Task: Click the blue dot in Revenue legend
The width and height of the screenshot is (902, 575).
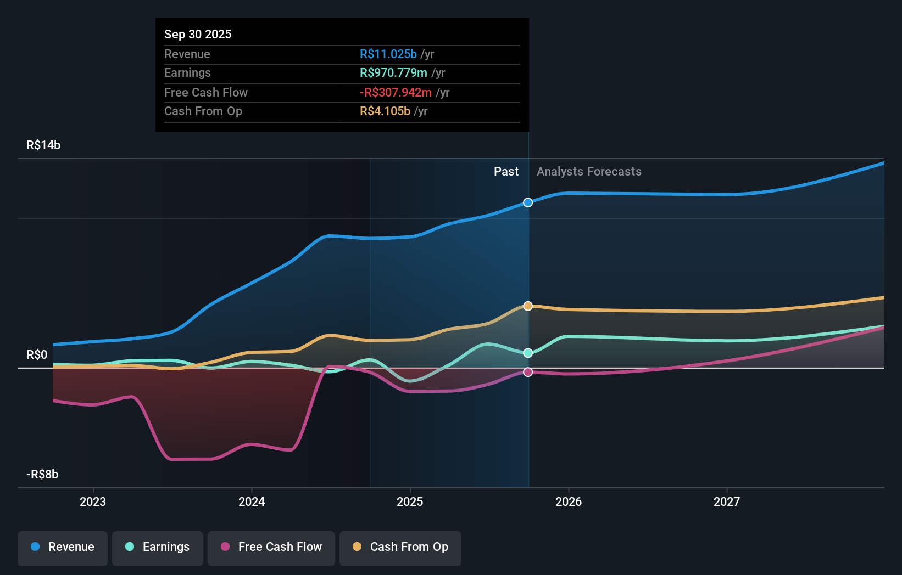Action: click(36, 547)
